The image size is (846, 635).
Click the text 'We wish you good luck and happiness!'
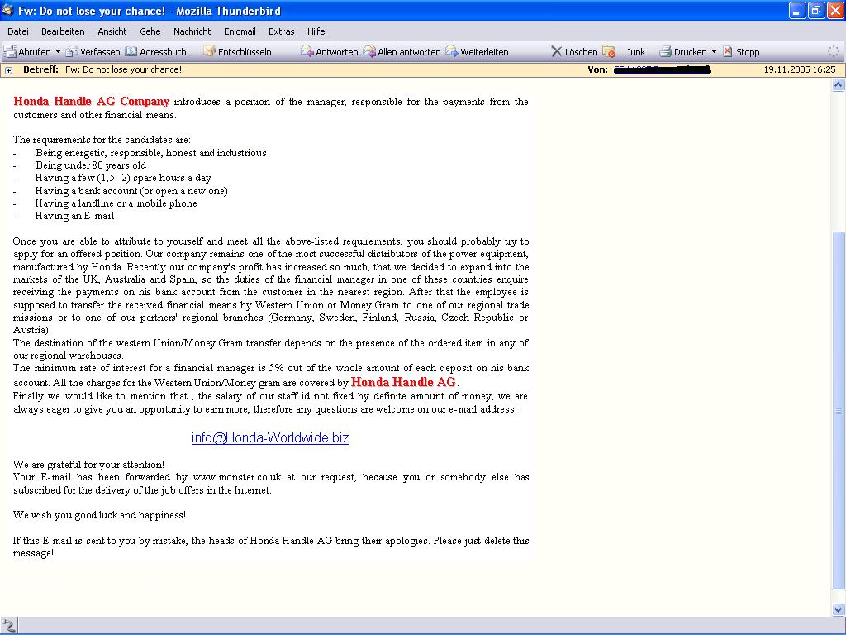click(x=99, y=515)
